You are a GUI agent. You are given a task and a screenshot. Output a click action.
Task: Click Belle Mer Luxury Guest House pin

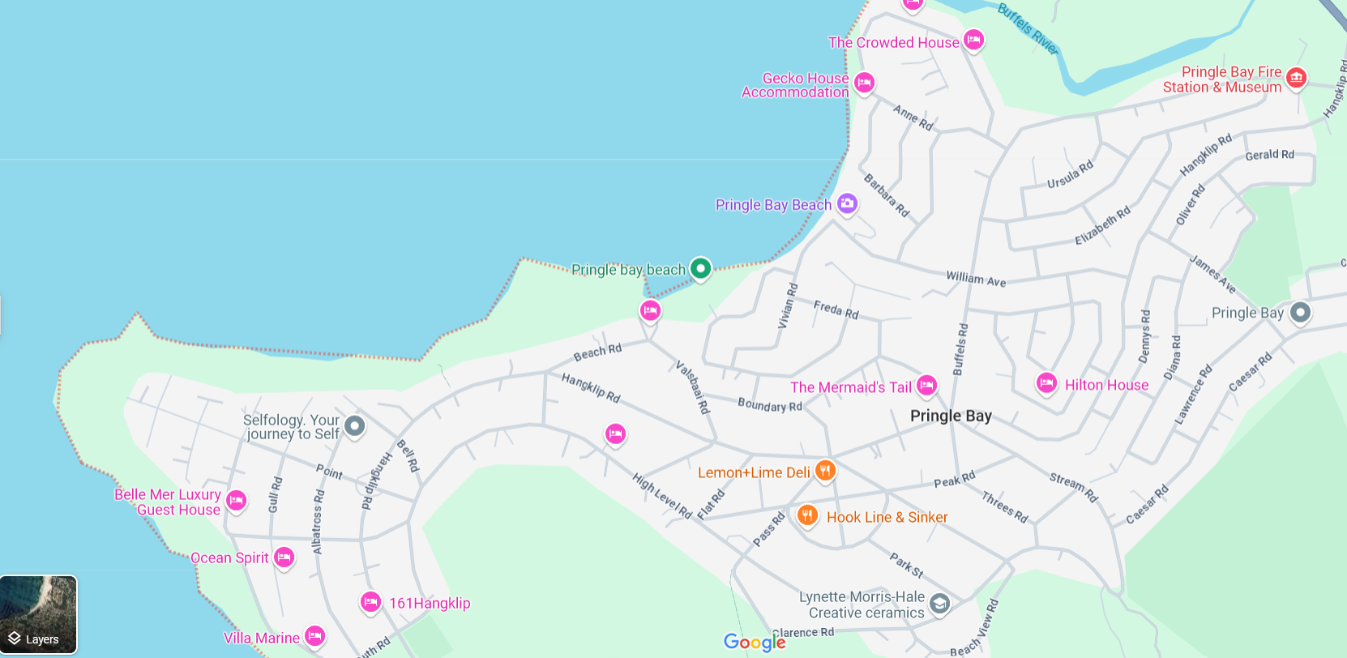click(237, 502)
